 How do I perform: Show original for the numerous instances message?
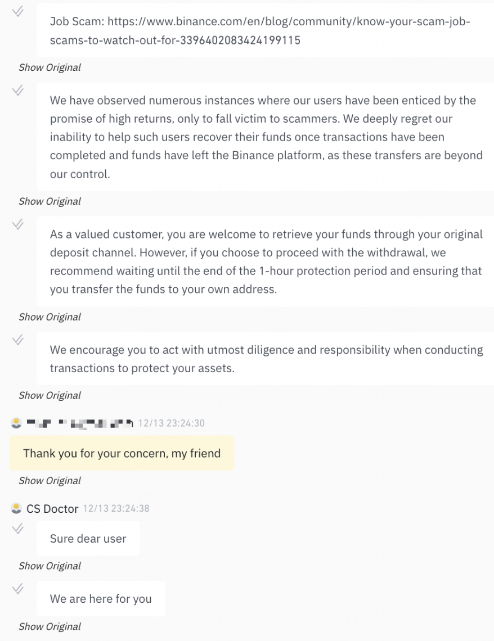pos(50,201)
